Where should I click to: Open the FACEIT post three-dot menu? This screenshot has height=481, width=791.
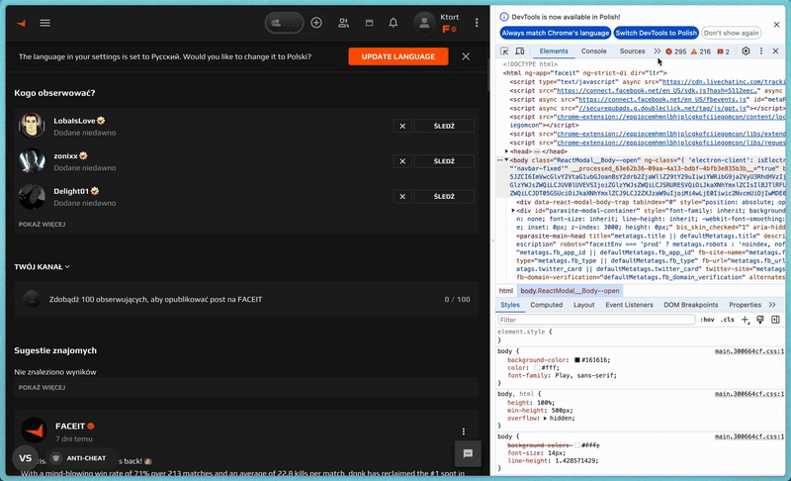click(x=463, y=432)
